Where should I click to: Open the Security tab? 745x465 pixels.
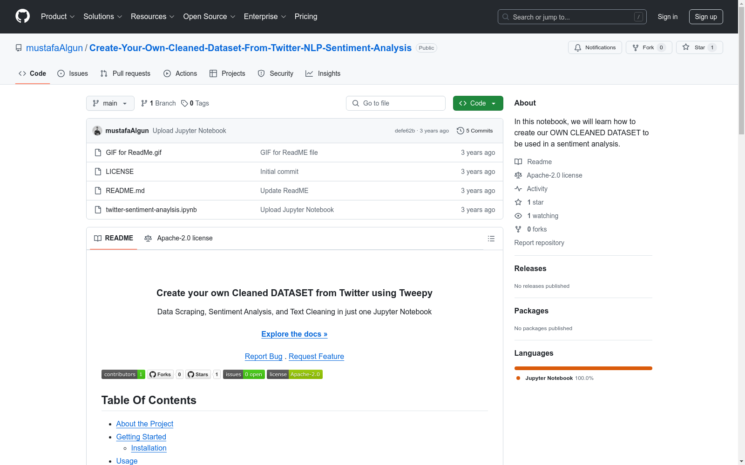coord(276,73)
